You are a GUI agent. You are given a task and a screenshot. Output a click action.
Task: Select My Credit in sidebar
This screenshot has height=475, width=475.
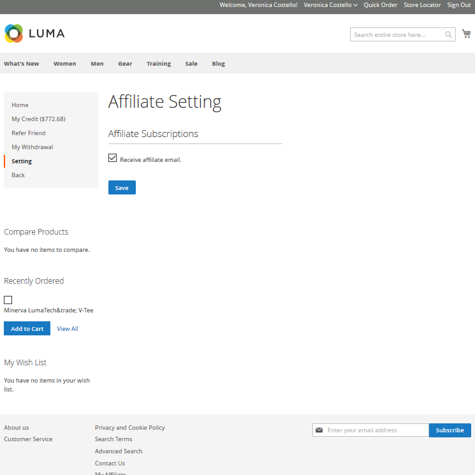38,119
